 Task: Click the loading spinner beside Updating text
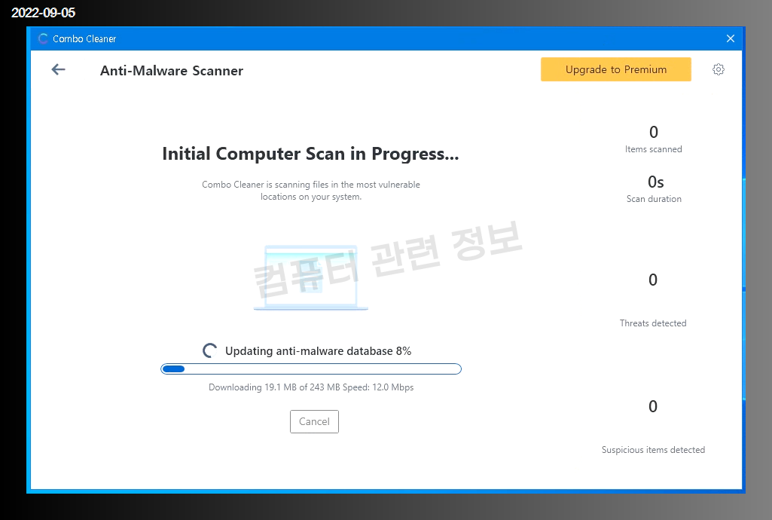(209, 350)
